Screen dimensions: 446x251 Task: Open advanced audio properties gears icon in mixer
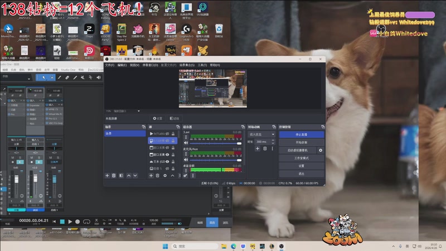pyautogui.click(x=186, y=176)
